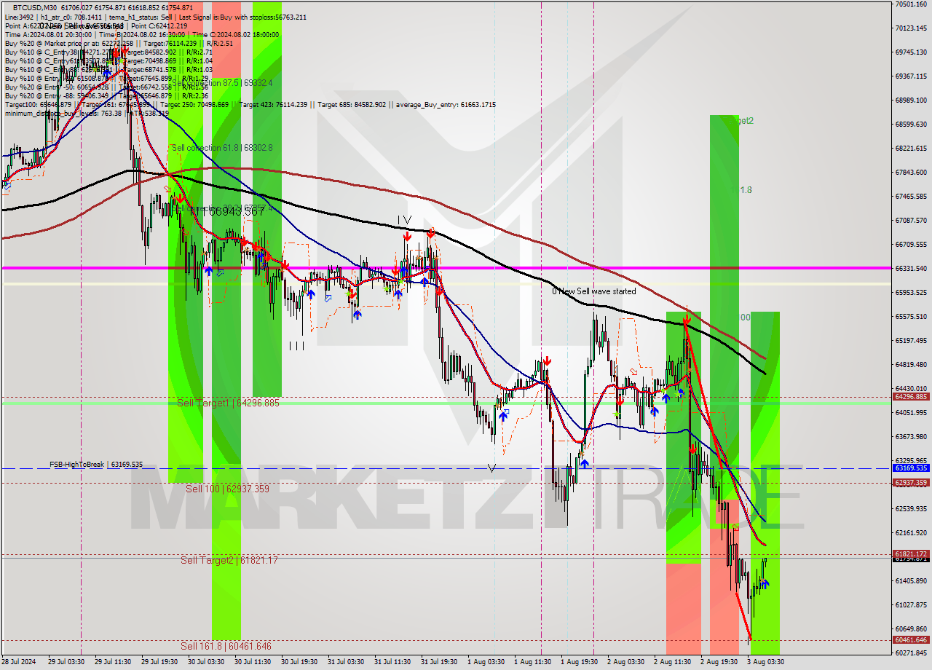Click the red 61821.172 price axis tag
932x670 pixels.
pyautogui.click(x=911, y=553)
